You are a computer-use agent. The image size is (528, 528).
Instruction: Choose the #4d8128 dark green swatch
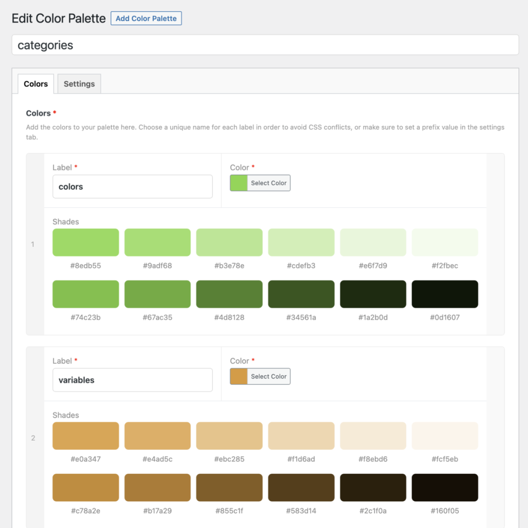coord(229,294)
